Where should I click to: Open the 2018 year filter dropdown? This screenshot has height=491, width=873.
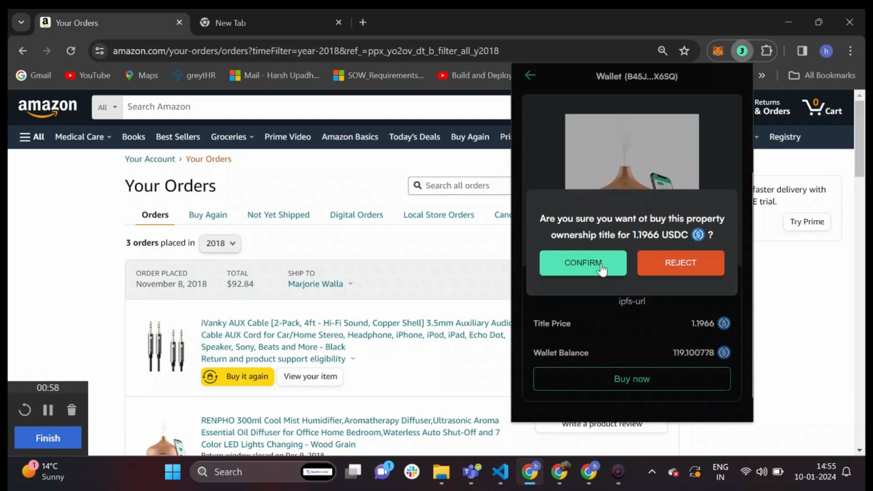click(220, 243)
